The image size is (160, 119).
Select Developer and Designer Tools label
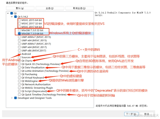(35, 98)
